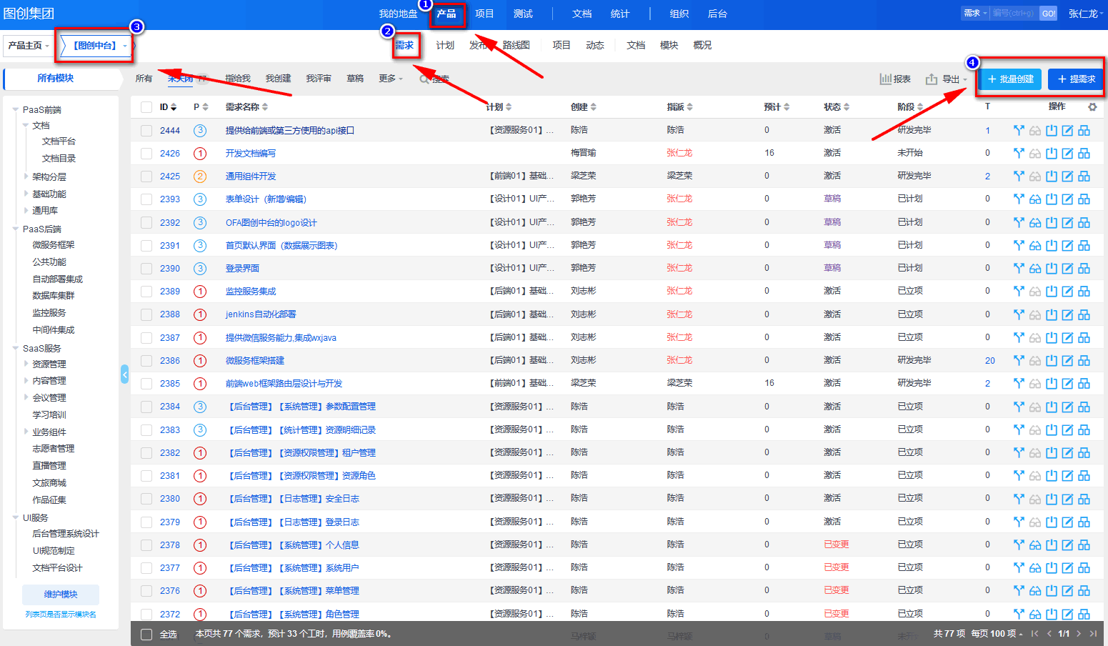Click the 编号(ctrl+g) search input field

coord(1014,14)
